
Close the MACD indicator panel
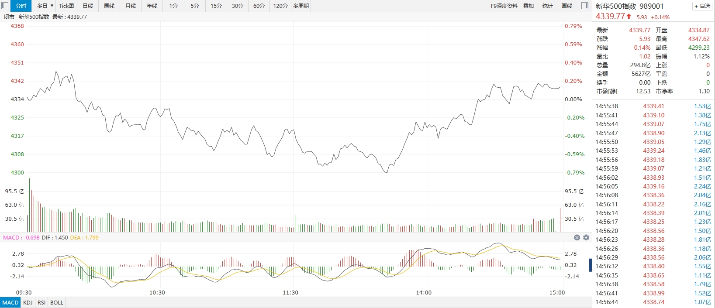pos(577,238)
